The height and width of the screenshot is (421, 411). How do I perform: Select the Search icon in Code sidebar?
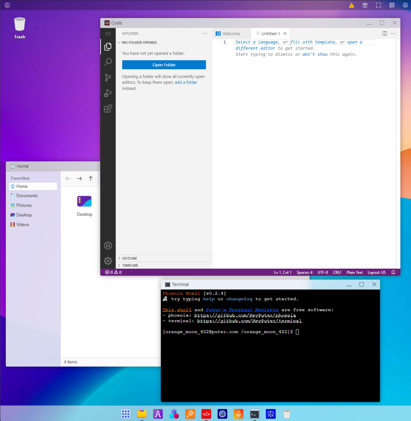[x=108, y=62]
